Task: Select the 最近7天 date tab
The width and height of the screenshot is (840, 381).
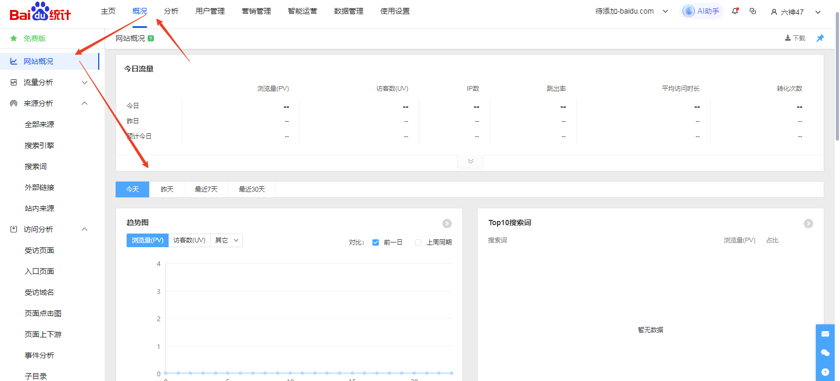Action: point(206,189)
